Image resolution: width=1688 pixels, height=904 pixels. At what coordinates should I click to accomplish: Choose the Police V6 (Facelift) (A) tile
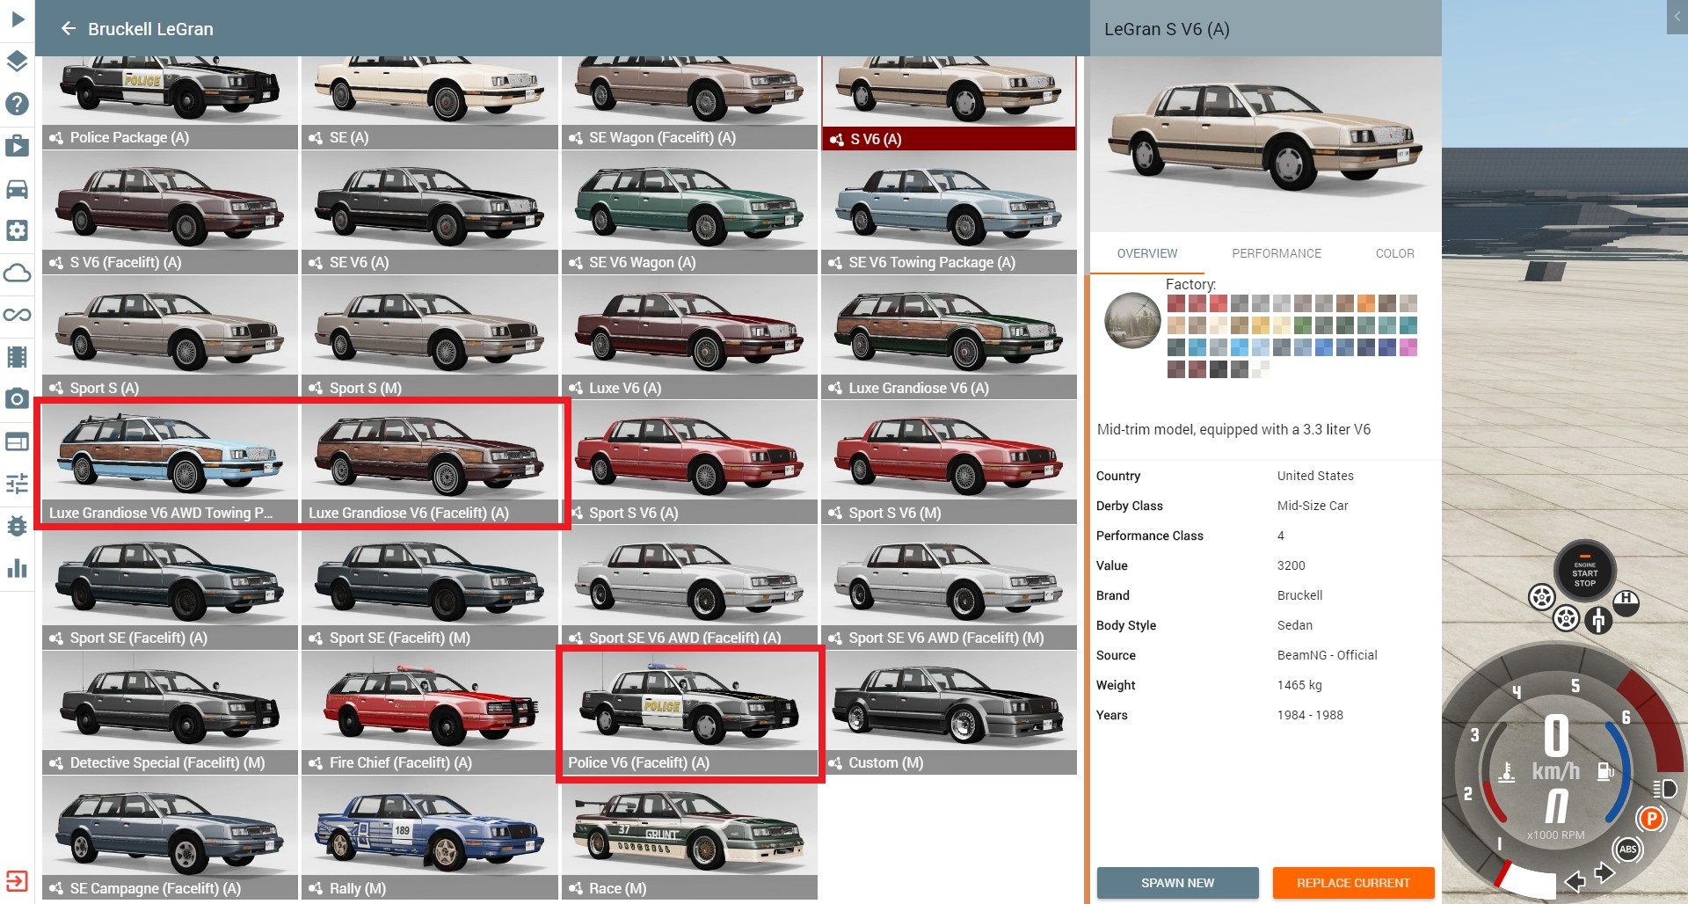click(689, 713)
